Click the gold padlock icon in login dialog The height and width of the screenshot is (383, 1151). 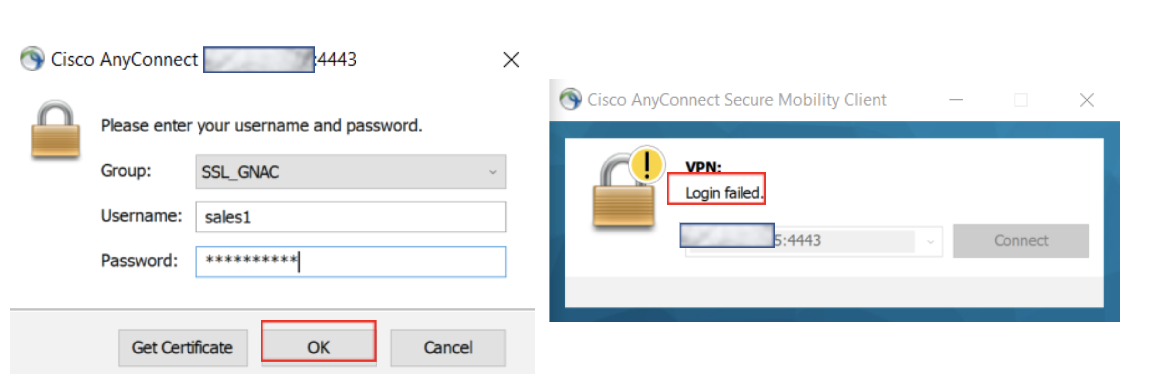point(55,130)
